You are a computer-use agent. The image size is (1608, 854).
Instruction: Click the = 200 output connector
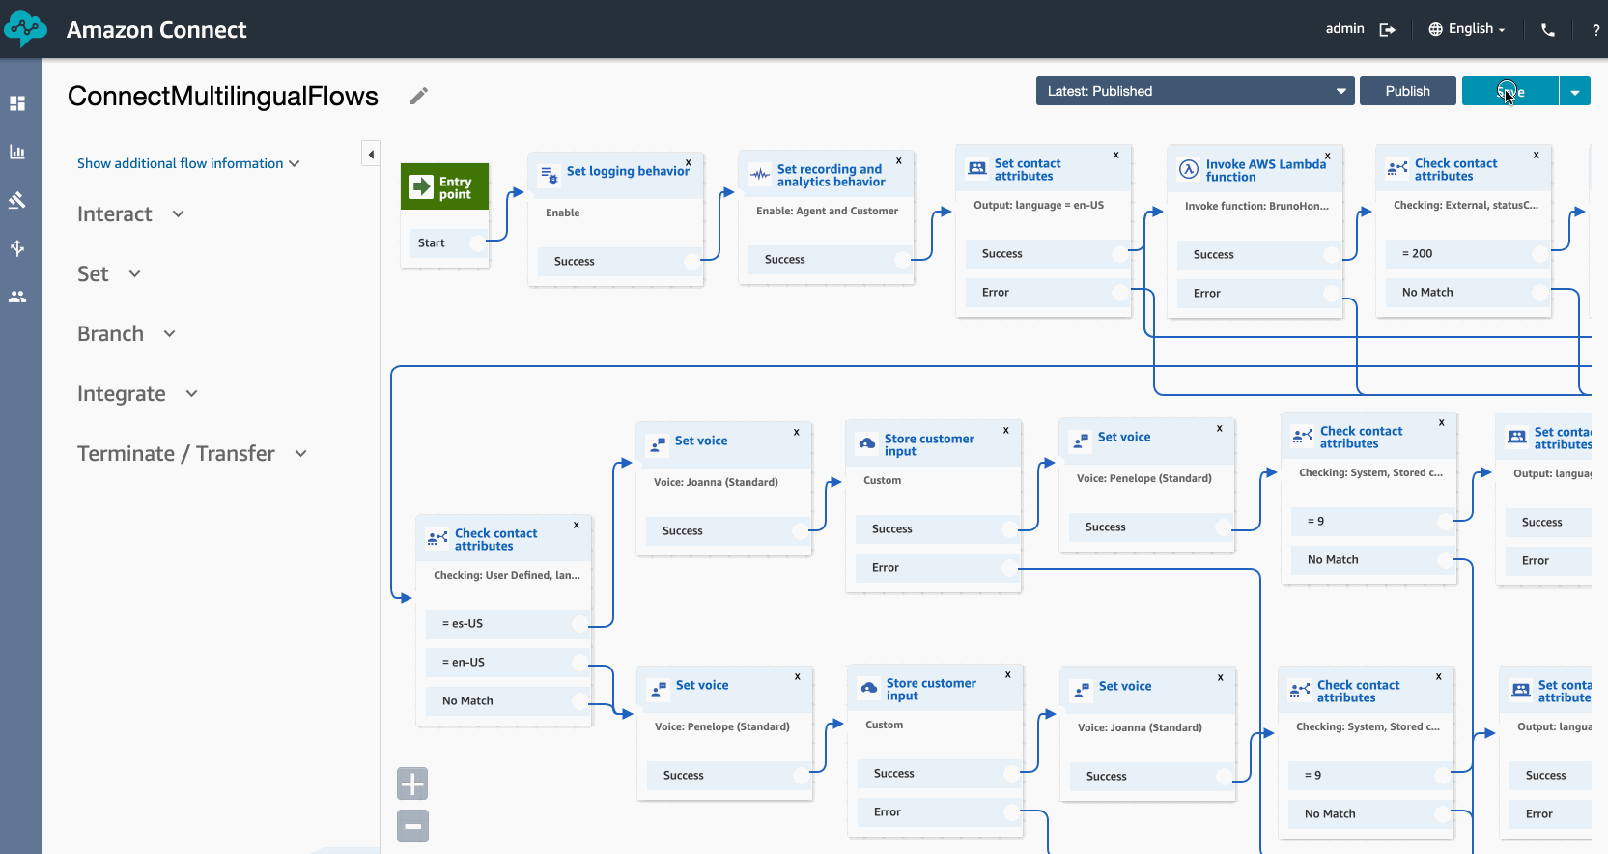click(x=1540, y=253)
